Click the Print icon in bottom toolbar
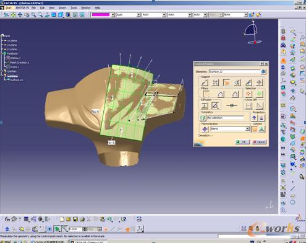Viewport: 306px width, 243px height. click(x=82, y=219)
